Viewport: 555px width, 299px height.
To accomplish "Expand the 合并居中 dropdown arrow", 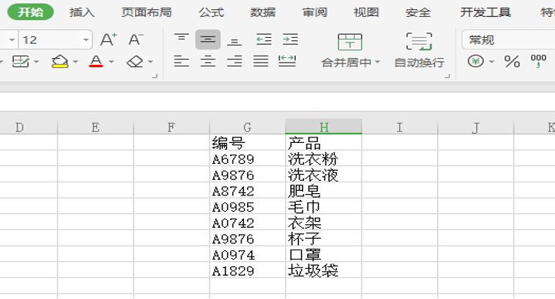I will coord(377,62).
